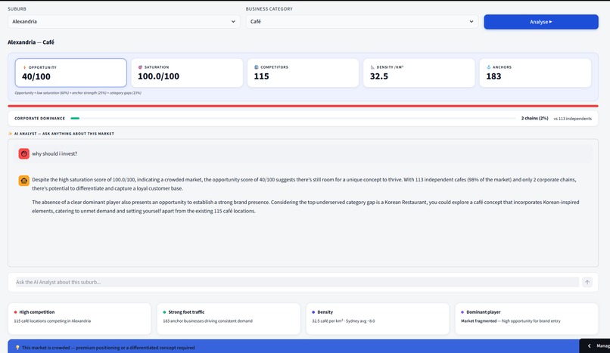
Task: Click the 'vs 113 independents' text
Action: pyautogui.click(x=573, y=119)
